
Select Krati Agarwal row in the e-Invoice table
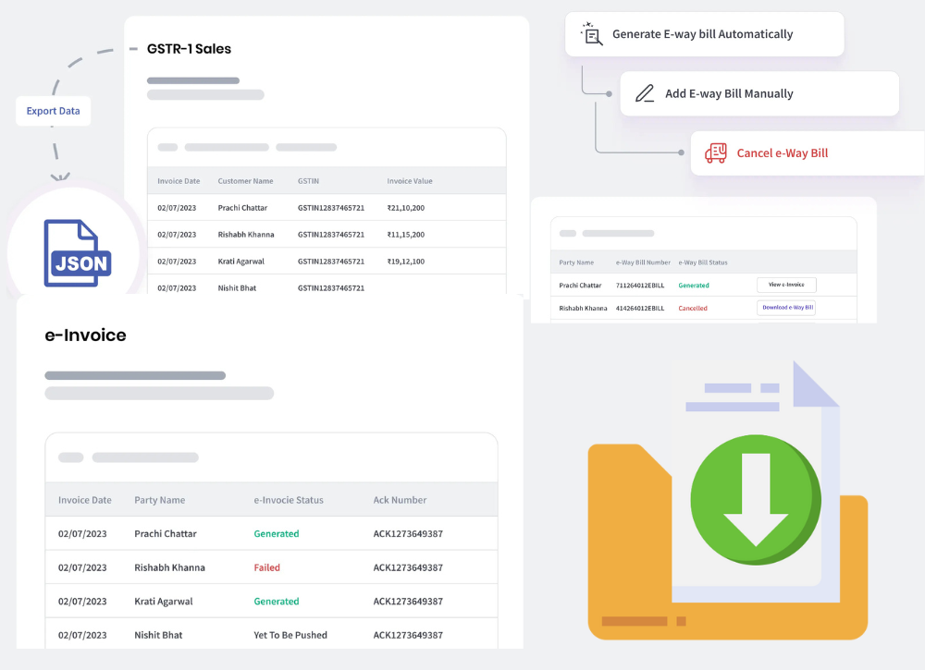coord(164,602)
